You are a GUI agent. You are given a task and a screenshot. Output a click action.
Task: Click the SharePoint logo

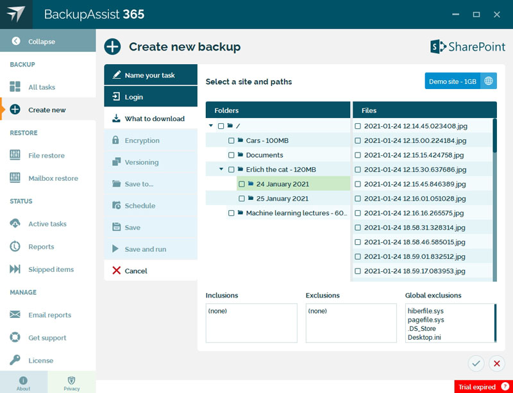467,47
